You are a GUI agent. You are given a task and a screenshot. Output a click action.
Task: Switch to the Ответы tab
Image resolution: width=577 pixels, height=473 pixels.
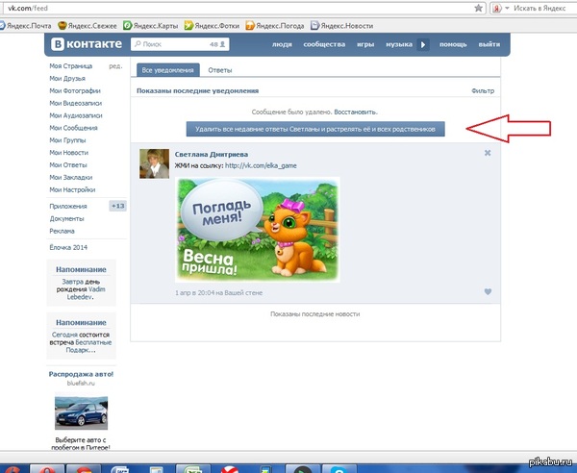pyautogui.click(x=220, y=70)
